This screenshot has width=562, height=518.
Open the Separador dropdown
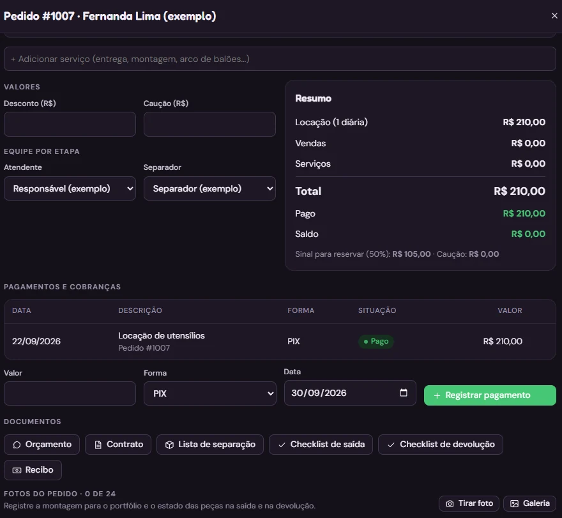[209, 188]
